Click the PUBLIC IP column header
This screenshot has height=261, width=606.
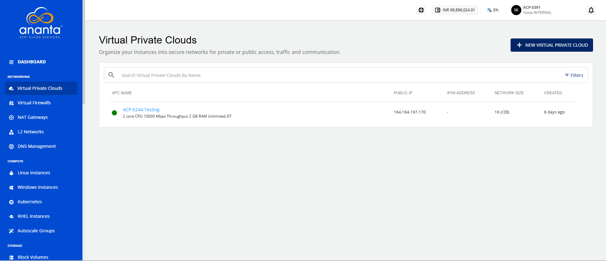pyautogui.click(x=403, y=93)
